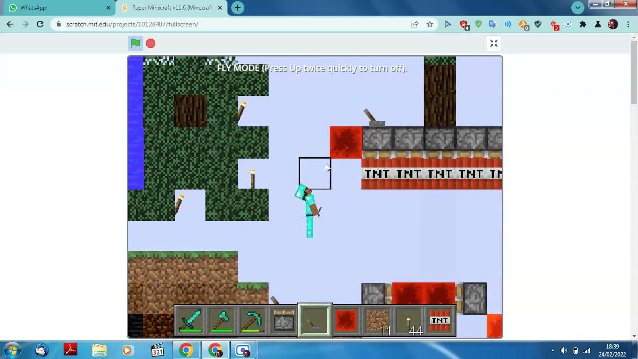Open the network signal tray icon
638x359 pixels.
(587, 350)
